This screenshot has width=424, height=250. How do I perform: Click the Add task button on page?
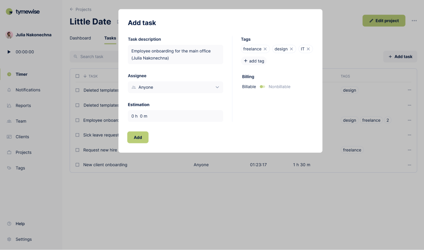pos(400,57)
